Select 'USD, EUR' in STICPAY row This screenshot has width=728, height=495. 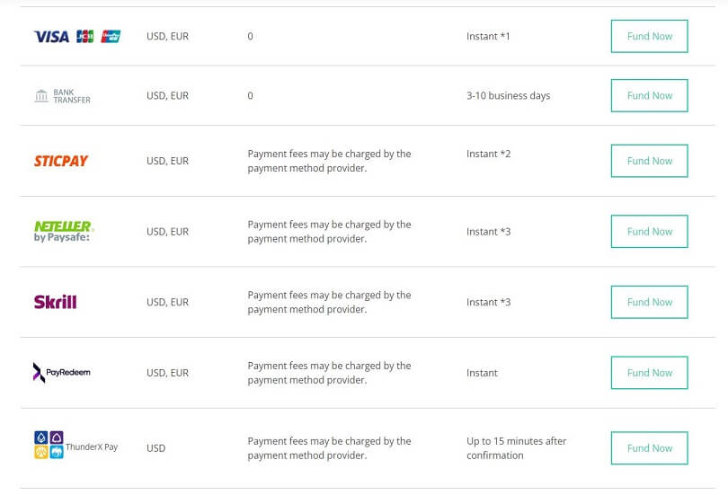(x=167, y=161)
